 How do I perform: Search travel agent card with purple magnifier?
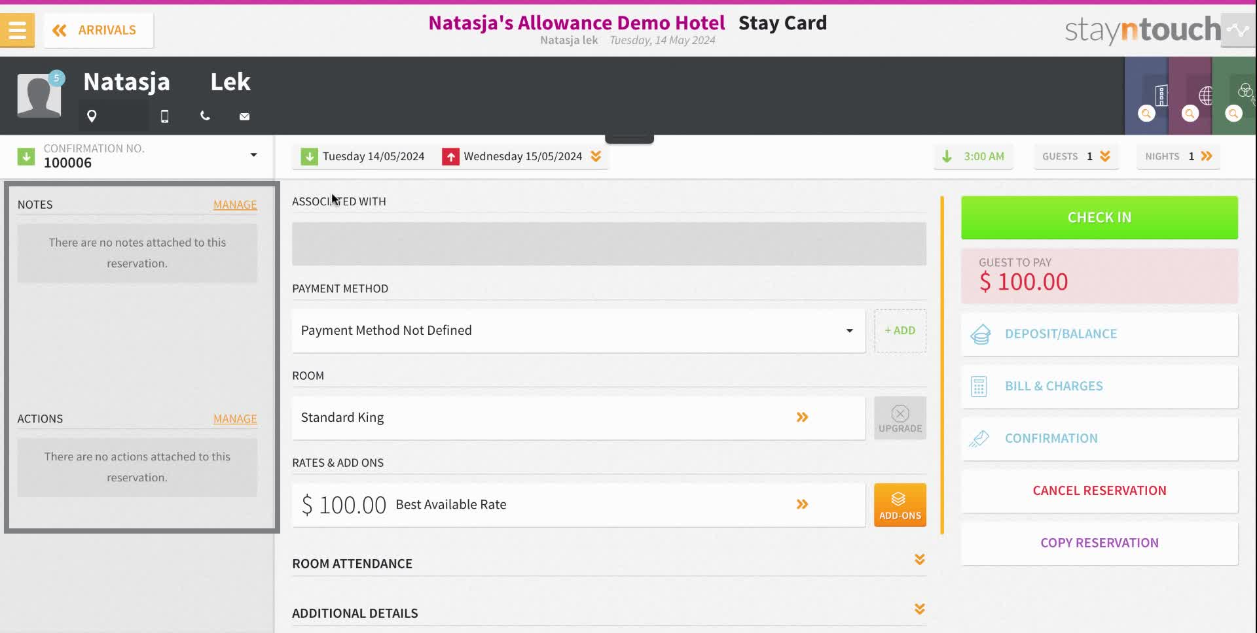tap(1190, 114)
